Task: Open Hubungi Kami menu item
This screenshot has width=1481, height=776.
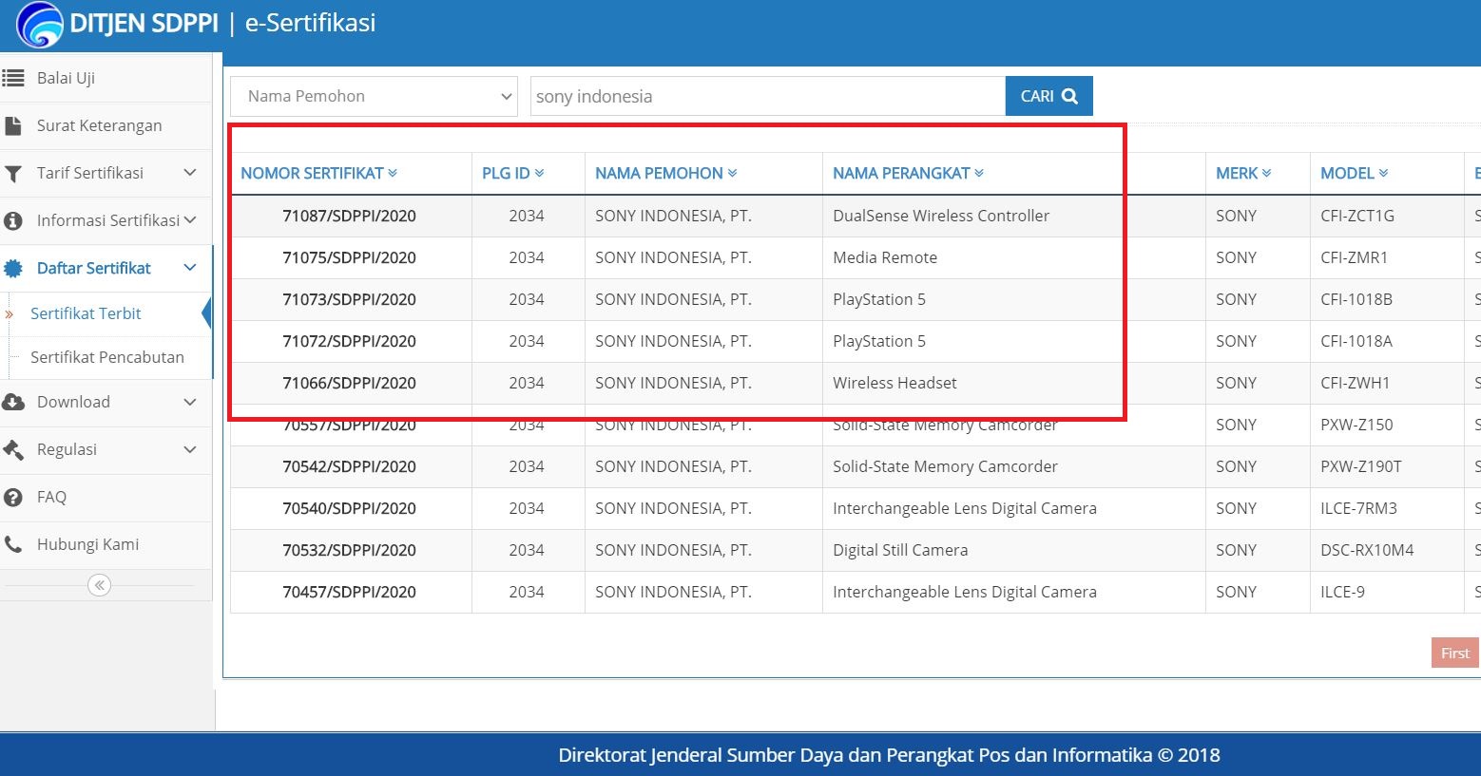Action: [x=106, y=544]
